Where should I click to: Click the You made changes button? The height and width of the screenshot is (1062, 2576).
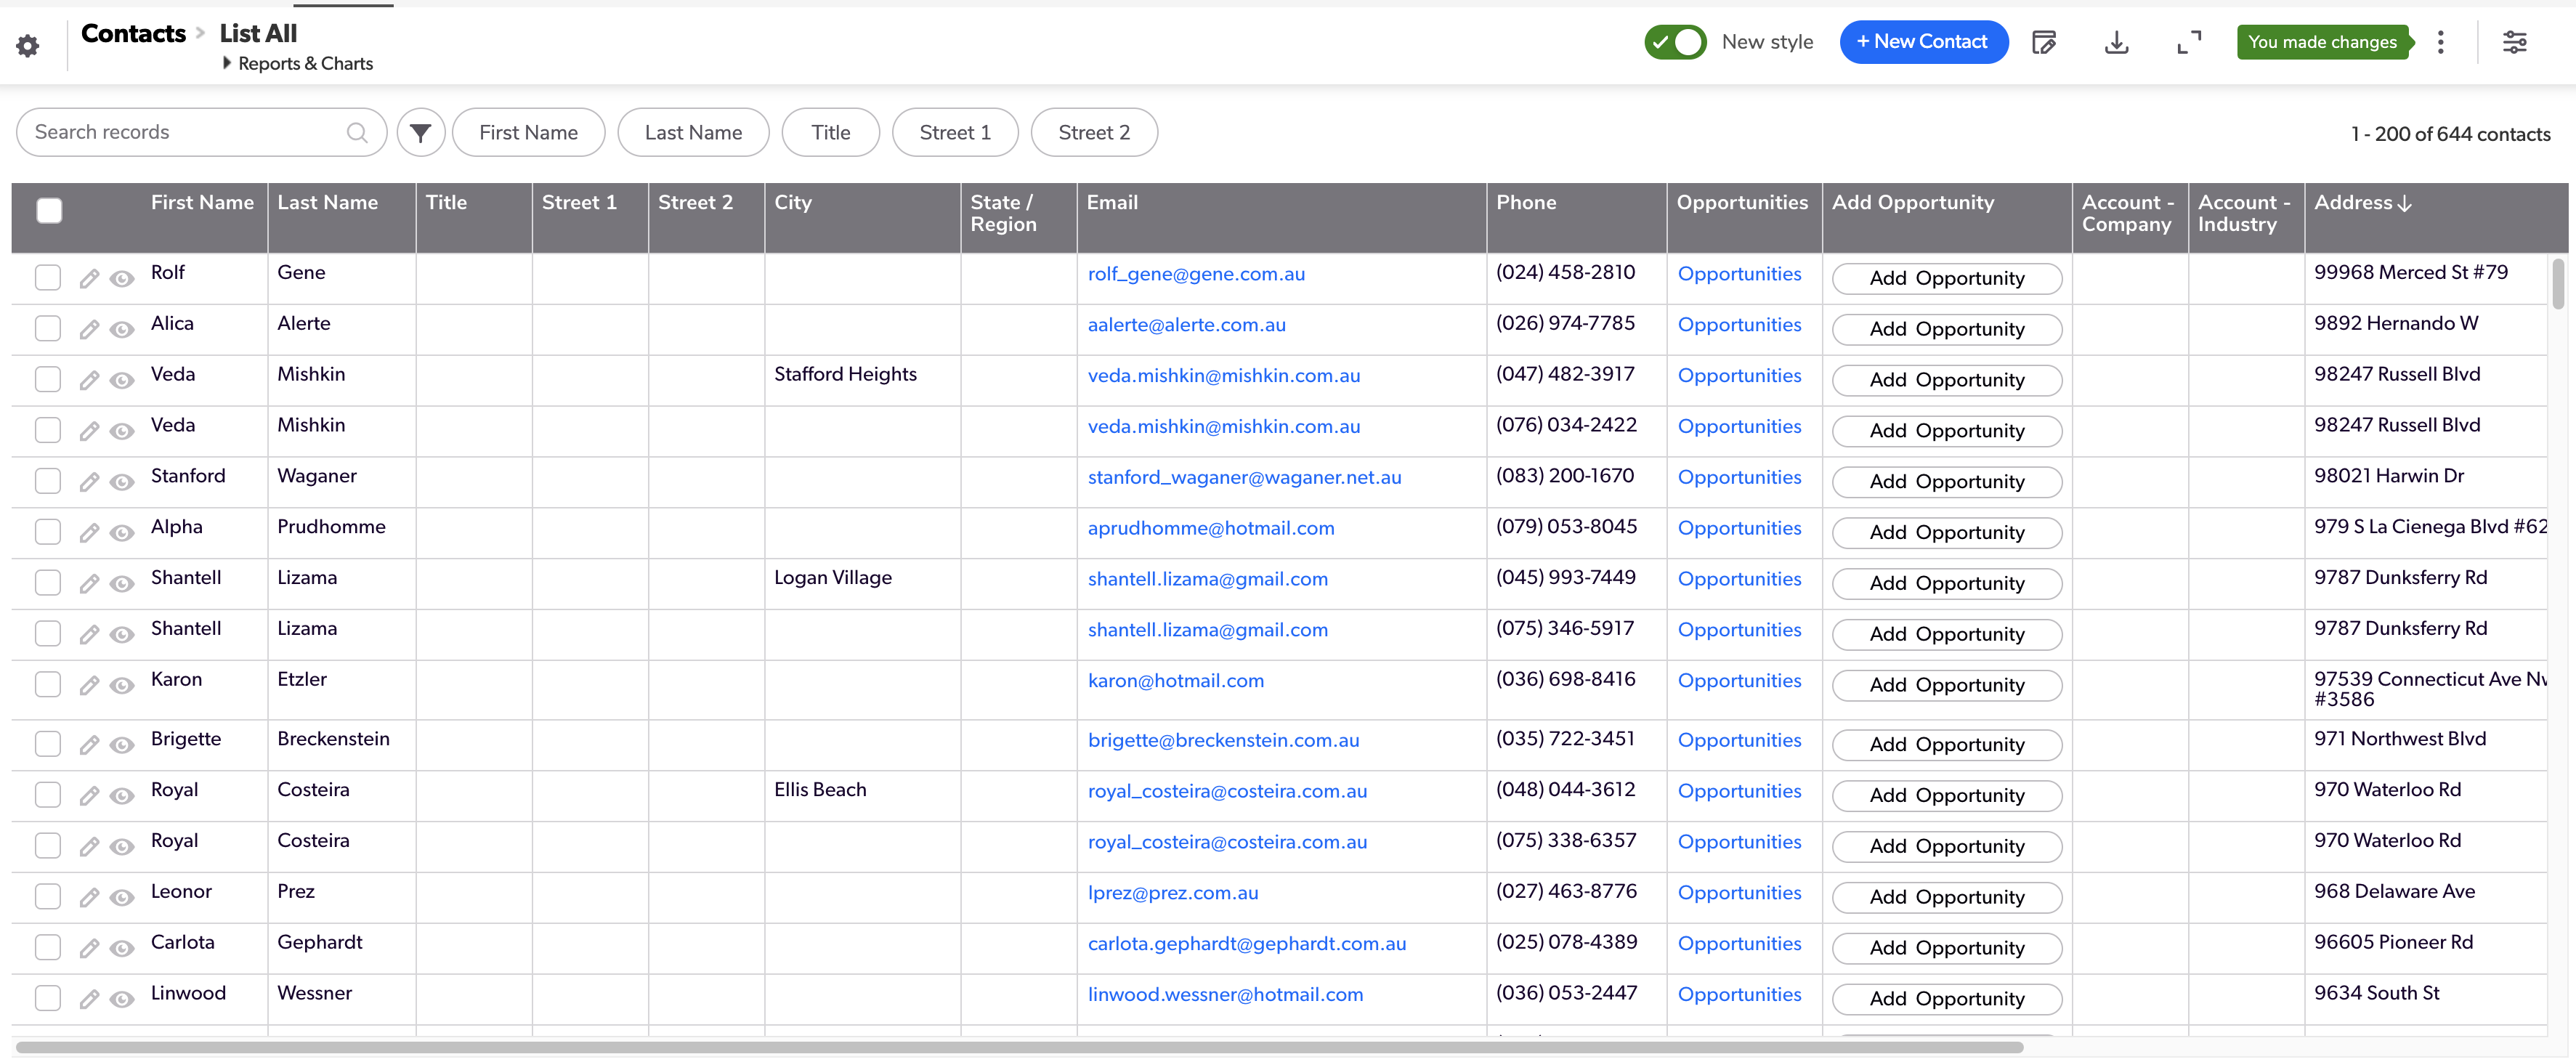coord(2322,42)
